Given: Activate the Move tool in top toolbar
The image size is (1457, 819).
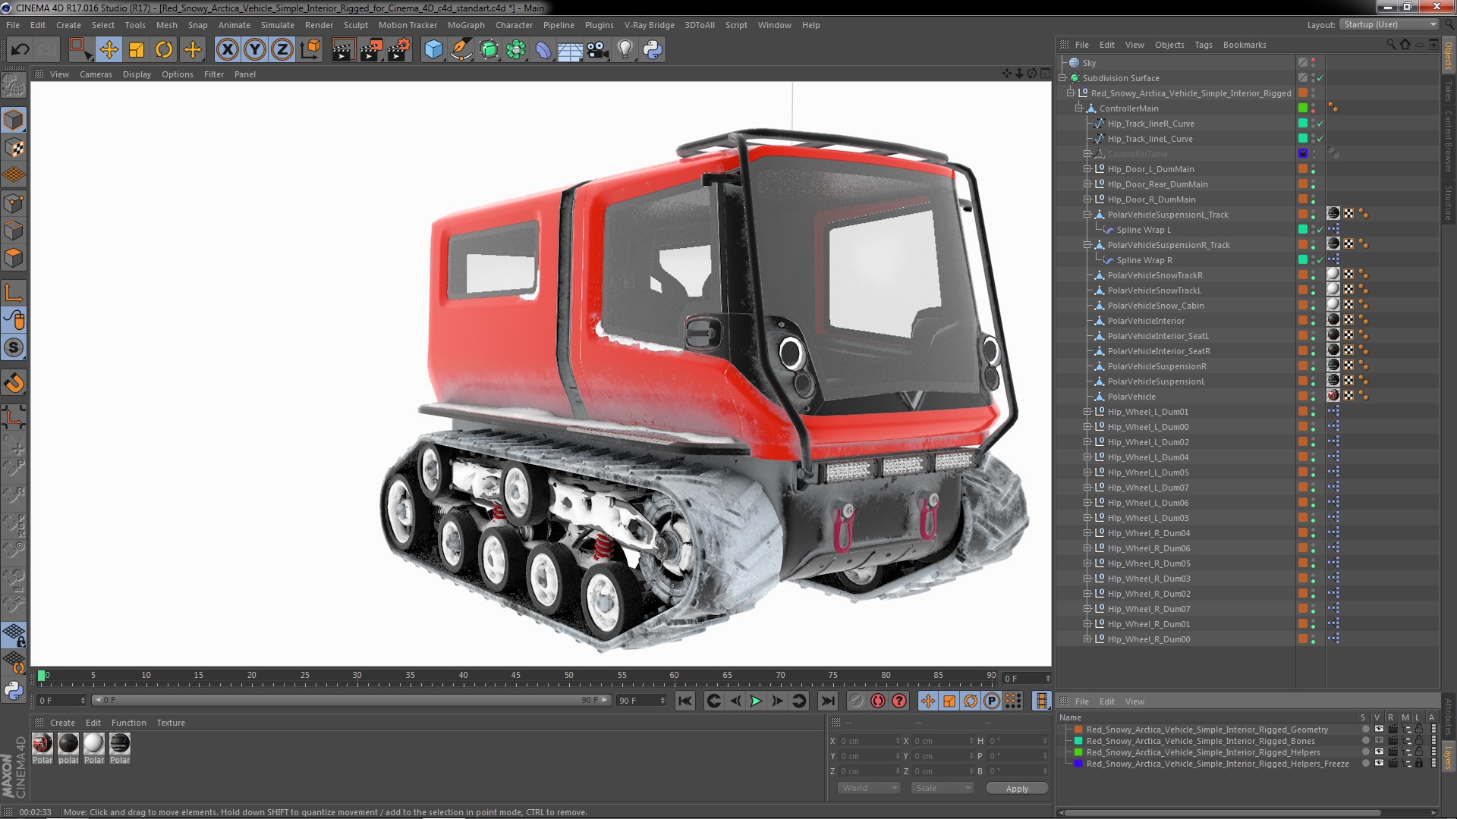Looking at the screenshot, I should 109,50.
